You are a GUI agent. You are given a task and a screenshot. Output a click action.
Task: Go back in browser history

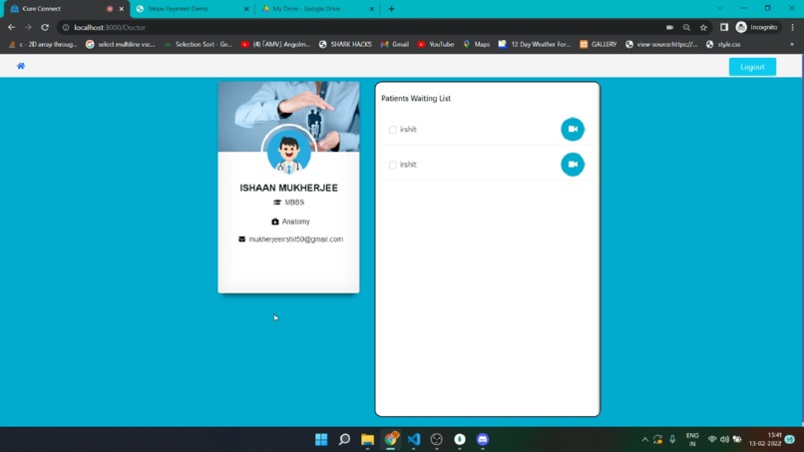tap(11, 27)
